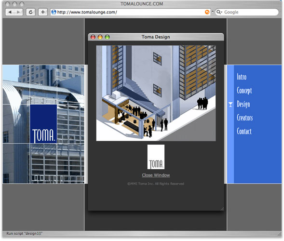Go back with the browser back arrow
The height and width of the screenshot is (241, 284).
tap(10, 12)
